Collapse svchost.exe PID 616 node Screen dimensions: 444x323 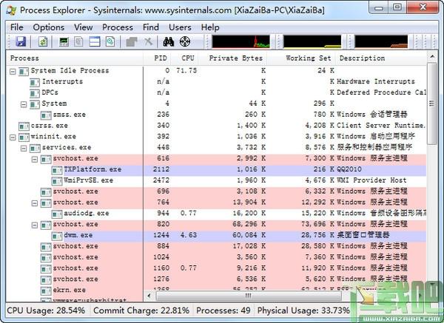pos(35,159)
